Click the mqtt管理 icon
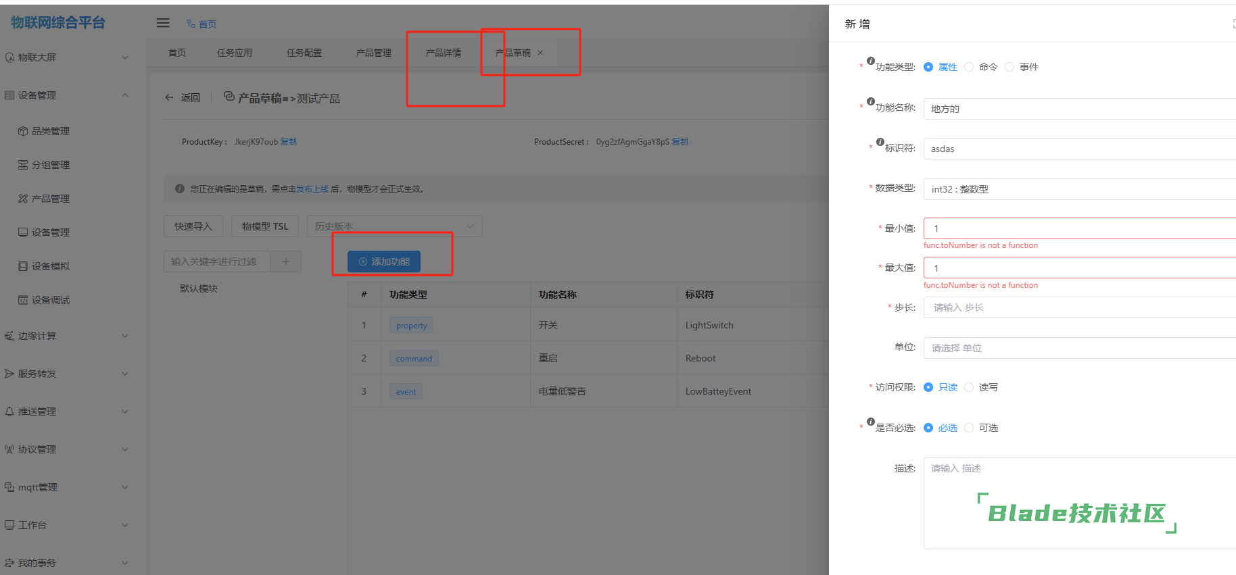This screenshot has width=1236, height=575. [9, 487]
